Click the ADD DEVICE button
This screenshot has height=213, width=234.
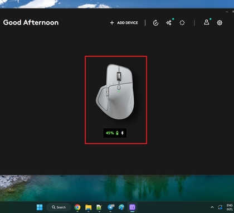124,23
